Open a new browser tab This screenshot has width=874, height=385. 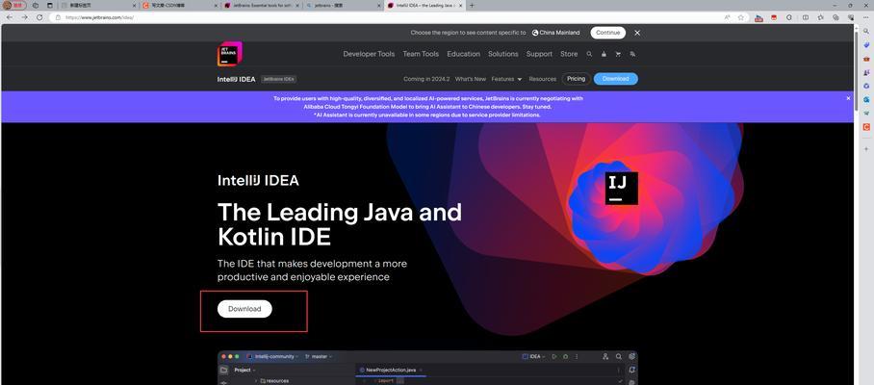click(472, 5)
